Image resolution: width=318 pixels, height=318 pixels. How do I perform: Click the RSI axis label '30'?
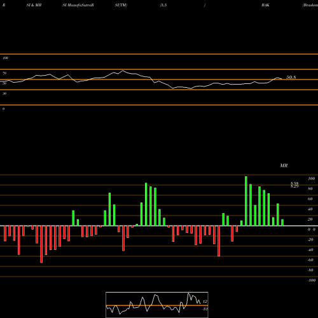point(4,93)
